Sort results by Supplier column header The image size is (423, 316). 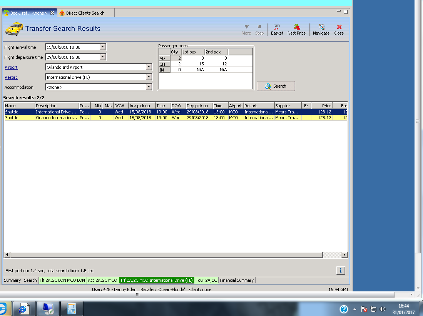pyautogui.click(x=288, y=106)
